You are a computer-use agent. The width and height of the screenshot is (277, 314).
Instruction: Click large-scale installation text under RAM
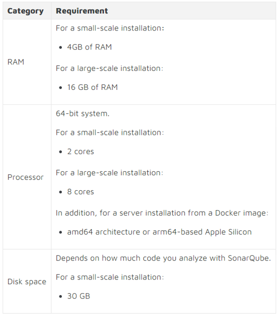[109, 68]
